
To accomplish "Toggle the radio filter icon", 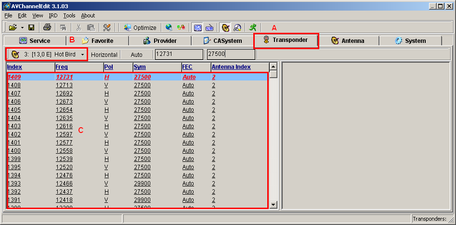I will click(209, 27).
